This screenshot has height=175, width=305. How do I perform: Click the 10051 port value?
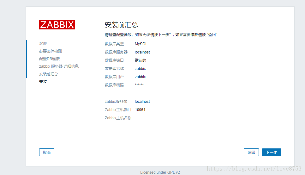click(x=140, y=110)
